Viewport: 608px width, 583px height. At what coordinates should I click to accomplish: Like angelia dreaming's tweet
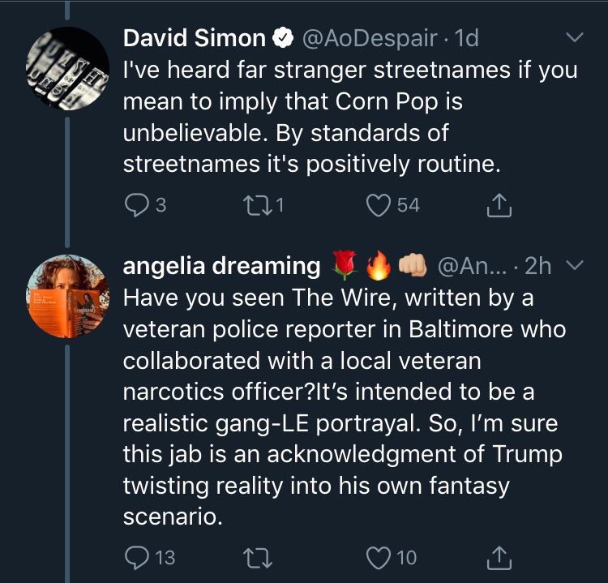point(379,556)
